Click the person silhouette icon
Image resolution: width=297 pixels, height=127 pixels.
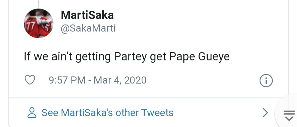pyautogui.click(x=32, y=112)
